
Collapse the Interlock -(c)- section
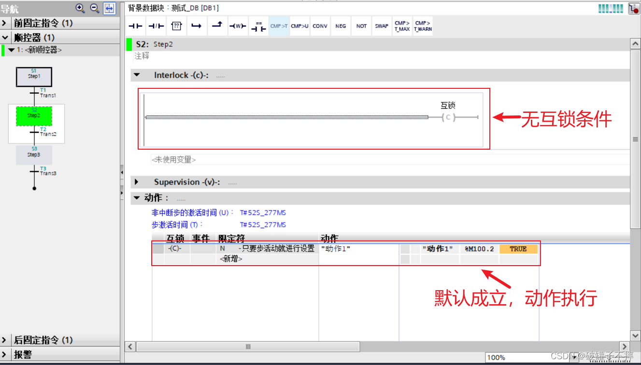[137, 75]
